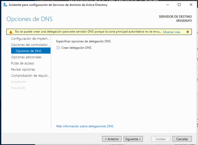Select the Opciones del controlador step
Viewport: 198px width, 145px height.
pyautogui.click(x=30, y=45)
